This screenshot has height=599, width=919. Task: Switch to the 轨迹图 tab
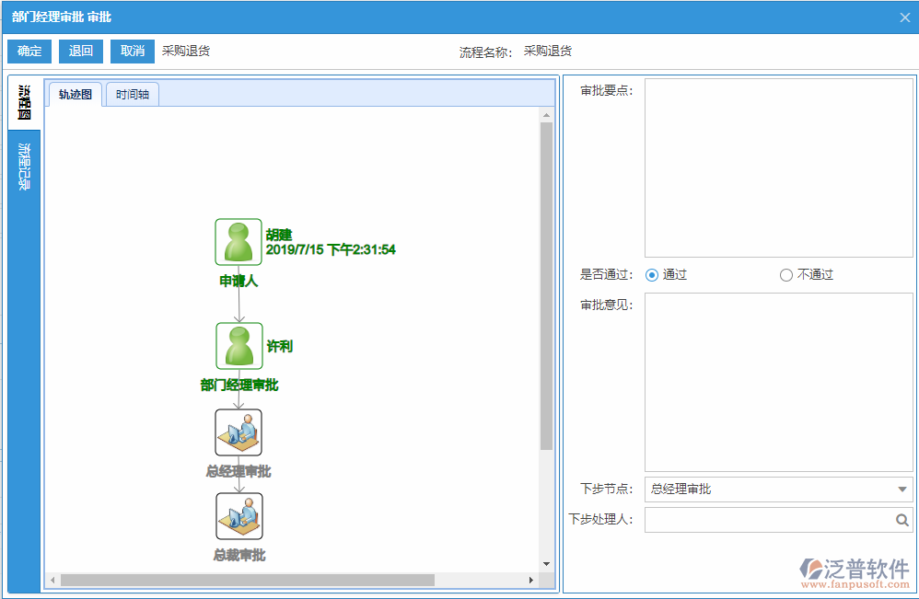74,94
